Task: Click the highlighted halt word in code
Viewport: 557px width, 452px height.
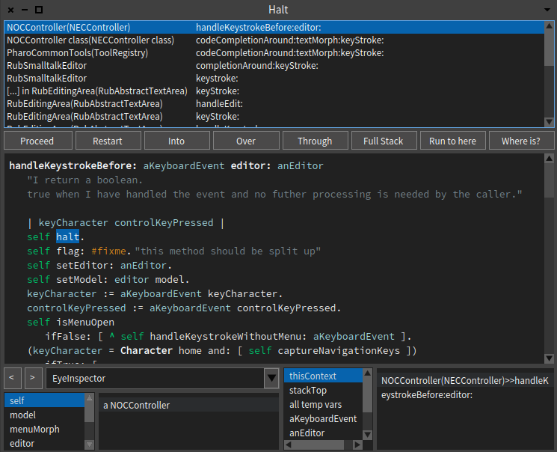Action: (x=67, y=236)
